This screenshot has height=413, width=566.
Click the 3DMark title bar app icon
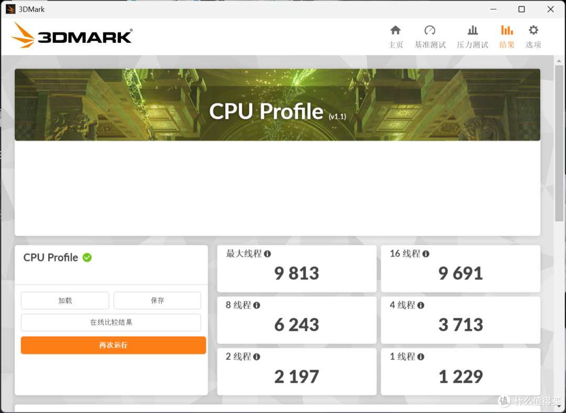[10, 9]
